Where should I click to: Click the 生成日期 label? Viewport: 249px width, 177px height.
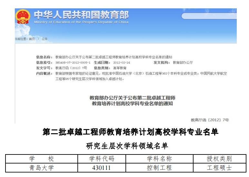(x=102, y=62)
